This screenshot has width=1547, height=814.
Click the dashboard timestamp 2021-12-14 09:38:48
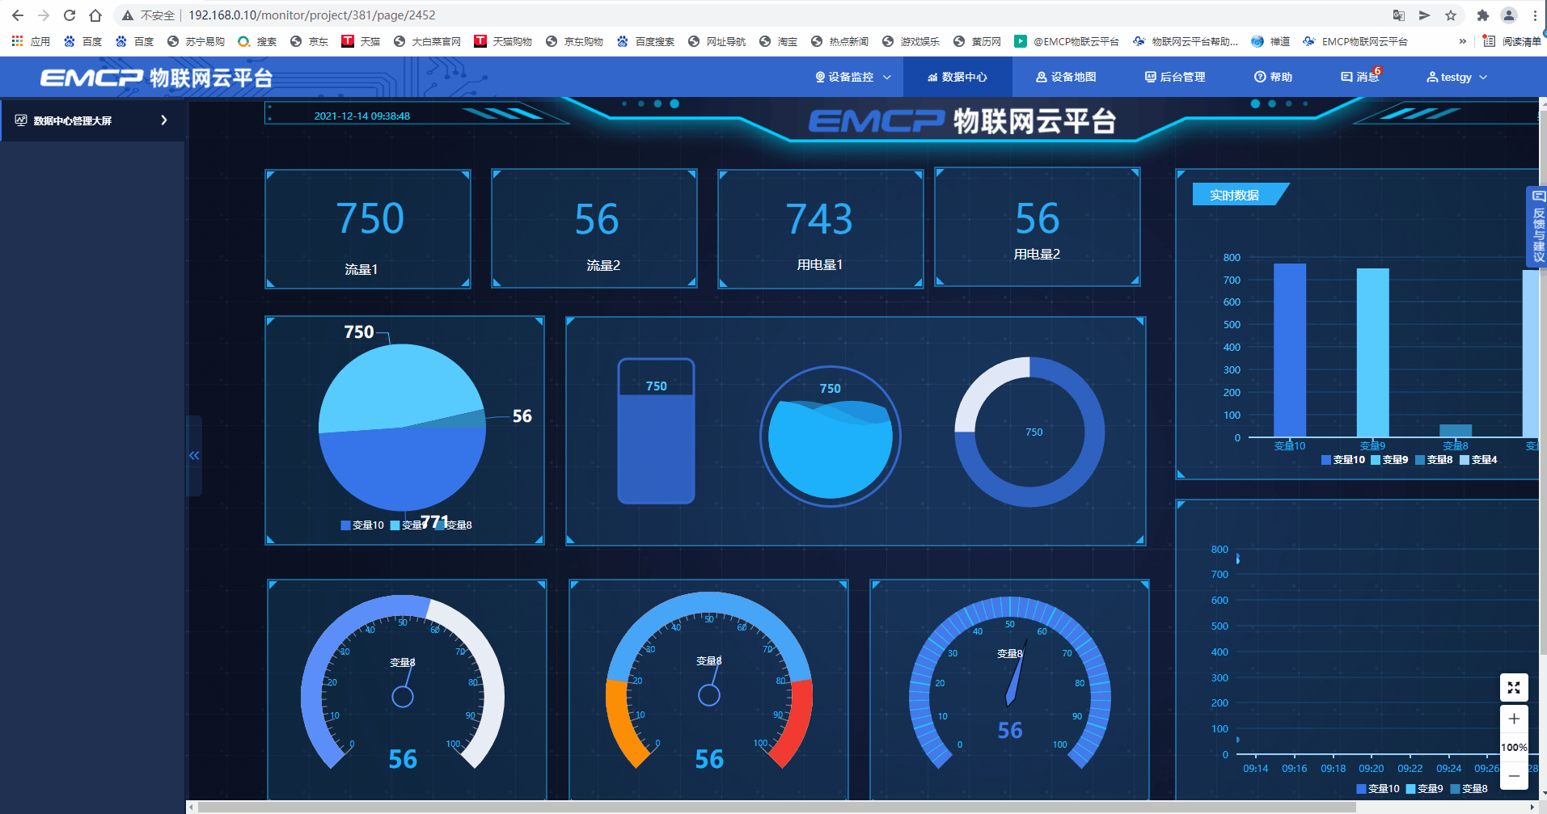tap(362, 116)
